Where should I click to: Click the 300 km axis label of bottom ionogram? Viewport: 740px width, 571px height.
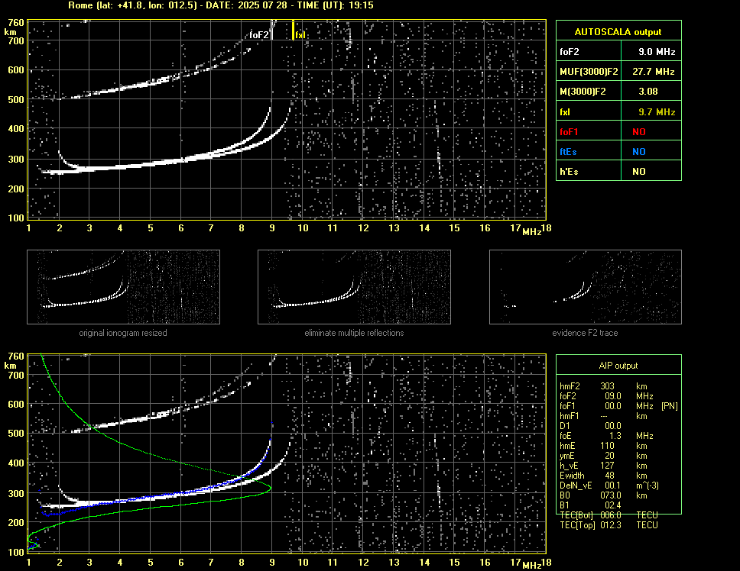[15, 493]
